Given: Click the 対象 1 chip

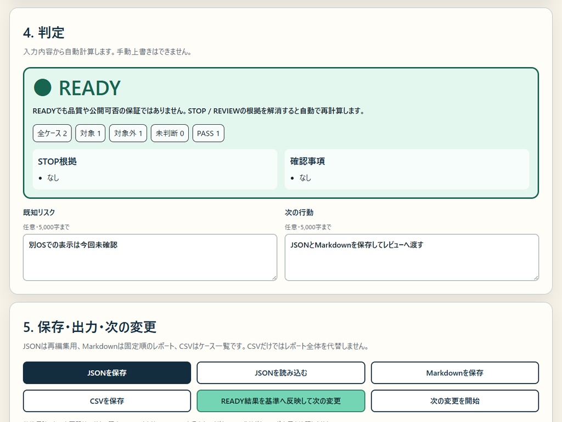Looking at the screenshot, I should 91,134.
